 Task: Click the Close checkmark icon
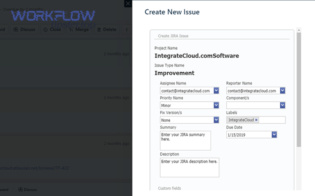45,30
